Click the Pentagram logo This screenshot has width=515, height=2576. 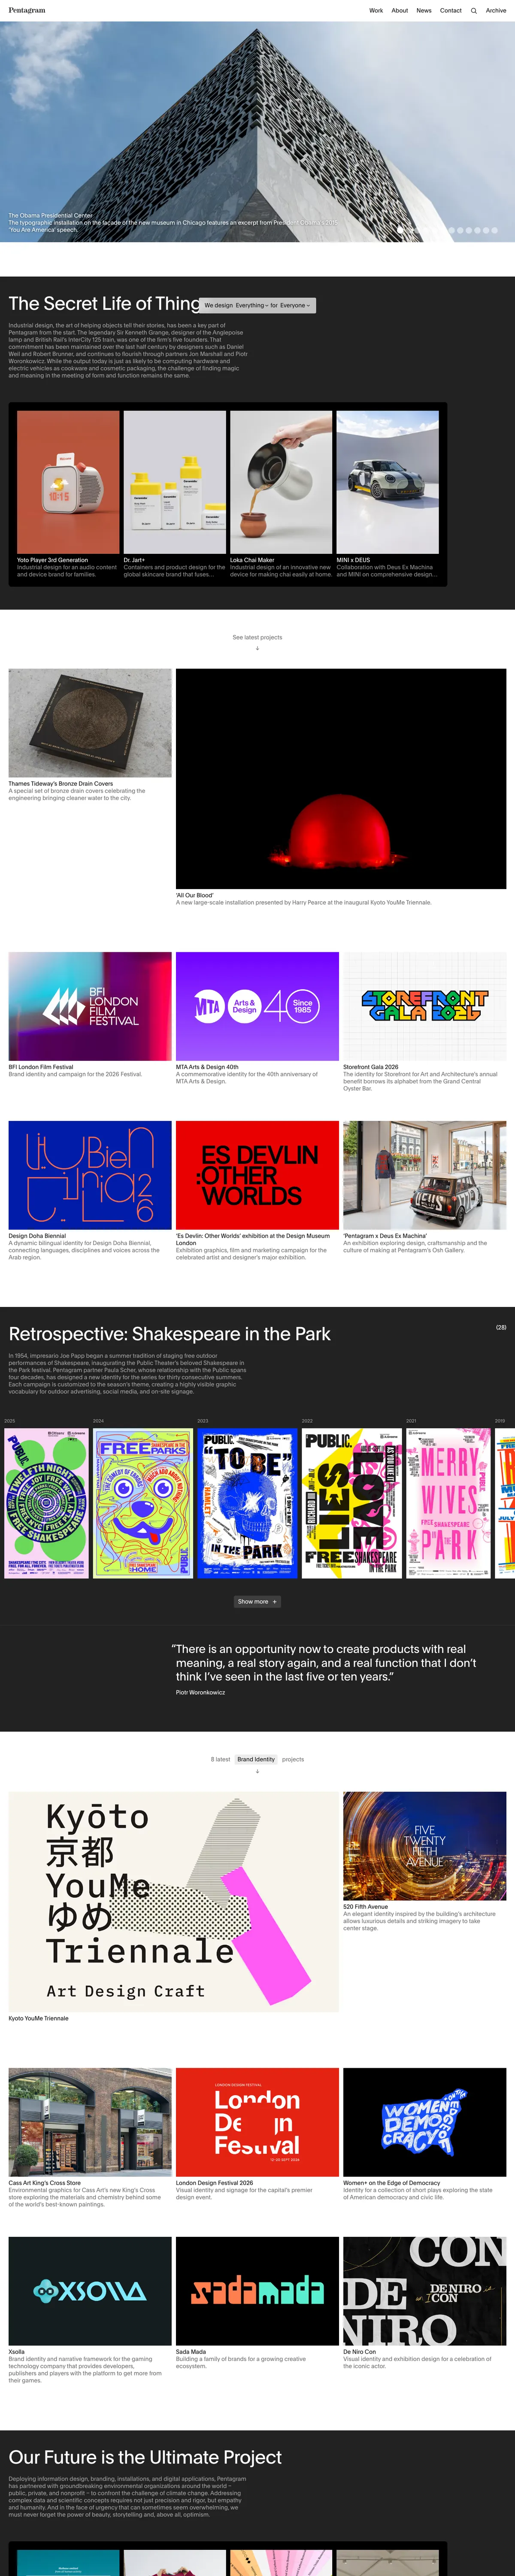click(27, 10)
